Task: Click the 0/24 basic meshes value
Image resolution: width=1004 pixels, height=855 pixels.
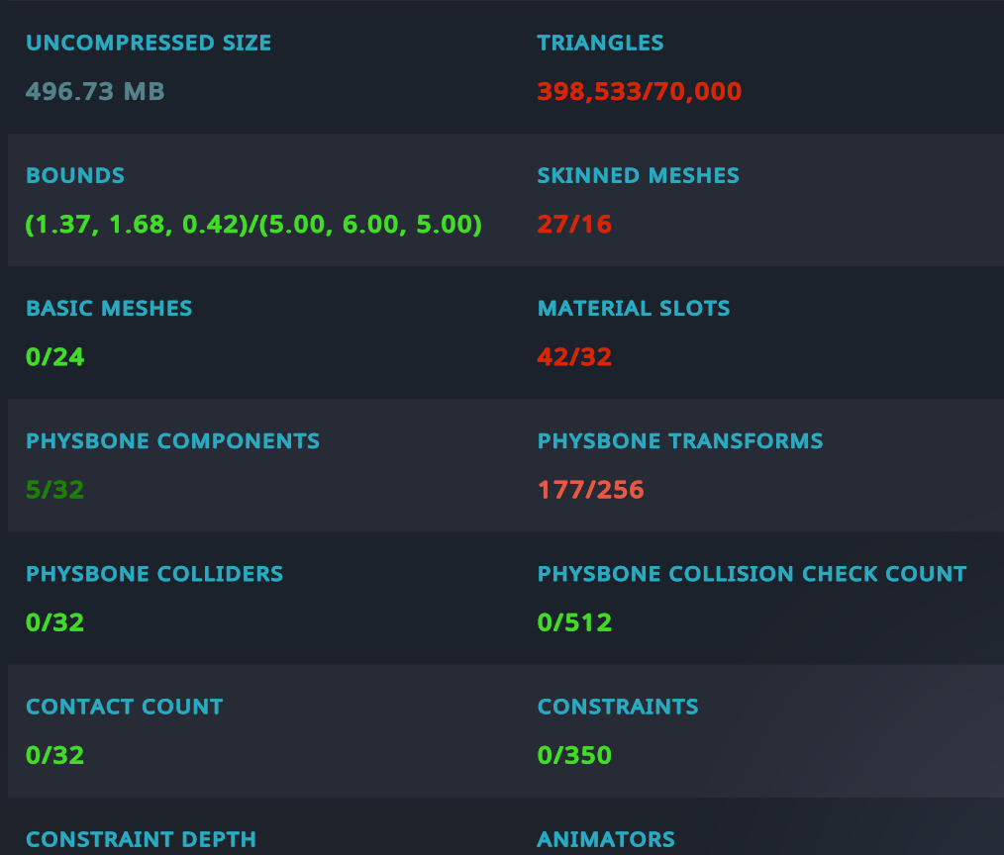Action: point(55,357)
